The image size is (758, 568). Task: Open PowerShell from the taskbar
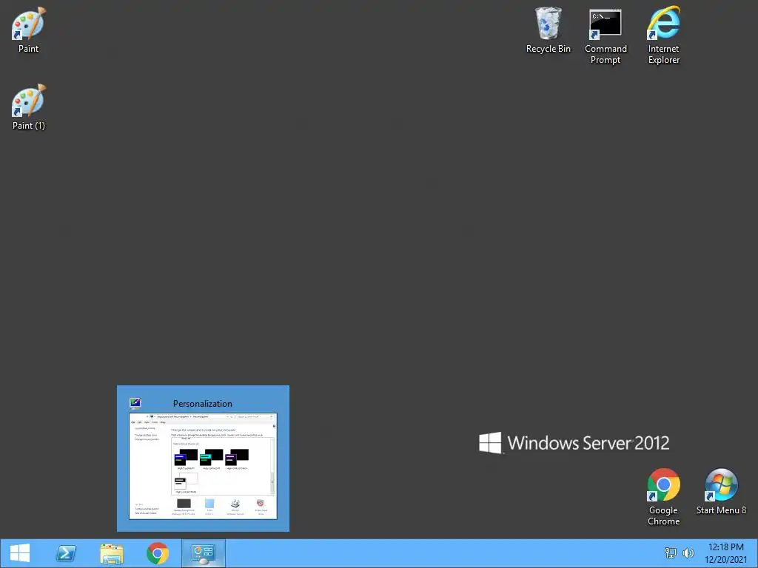(66, 553)
